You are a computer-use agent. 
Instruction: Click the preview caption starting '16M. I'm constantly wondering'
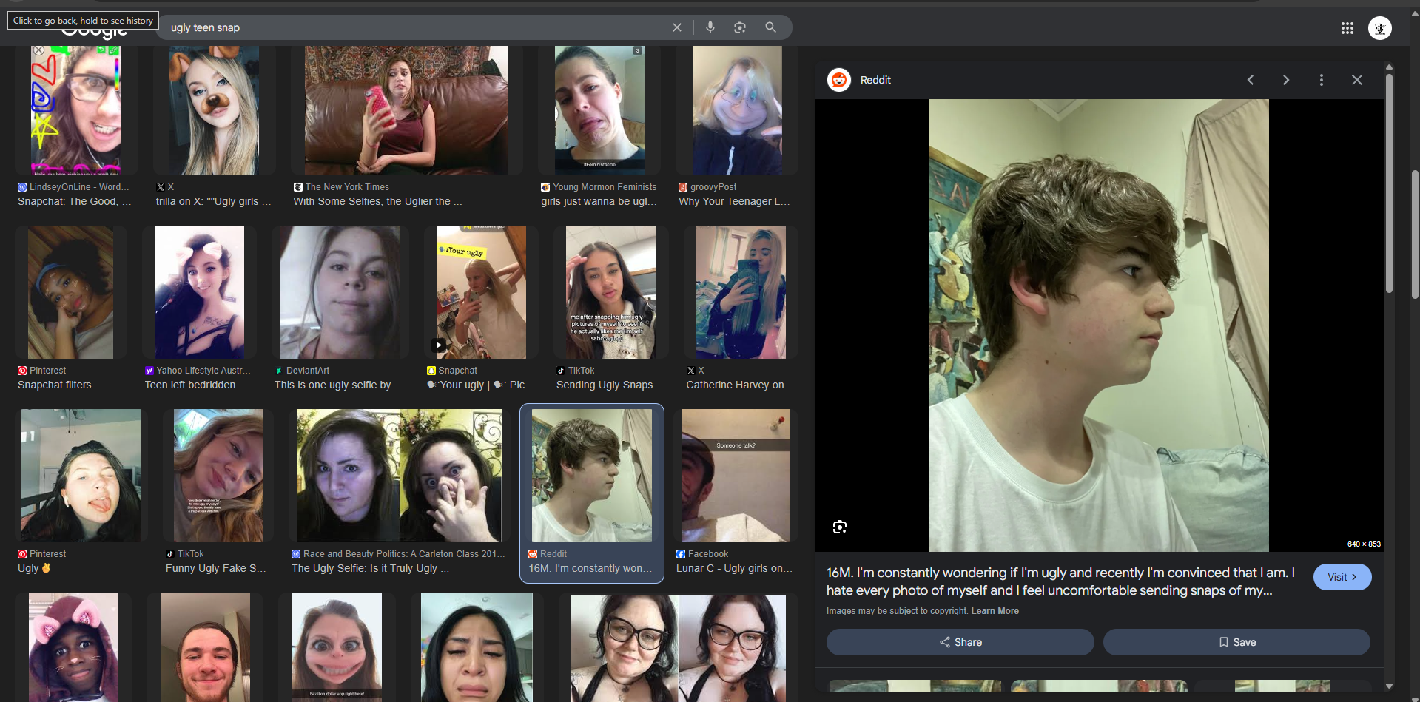tap(1060, 581)
